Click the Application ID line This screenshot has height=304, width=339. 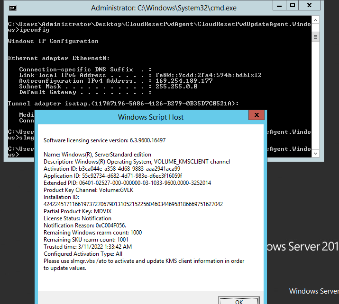coord(113,176)
